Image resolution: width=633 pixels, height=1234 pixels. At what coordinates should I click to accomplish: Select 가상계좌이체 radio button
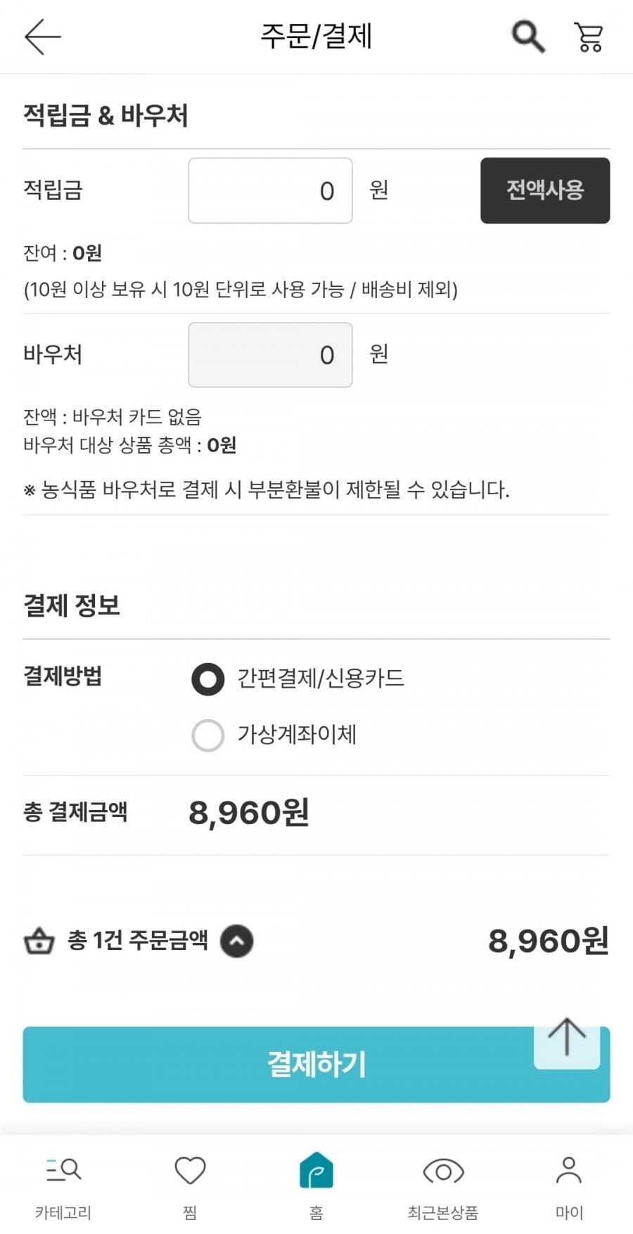tap(208, 735)
